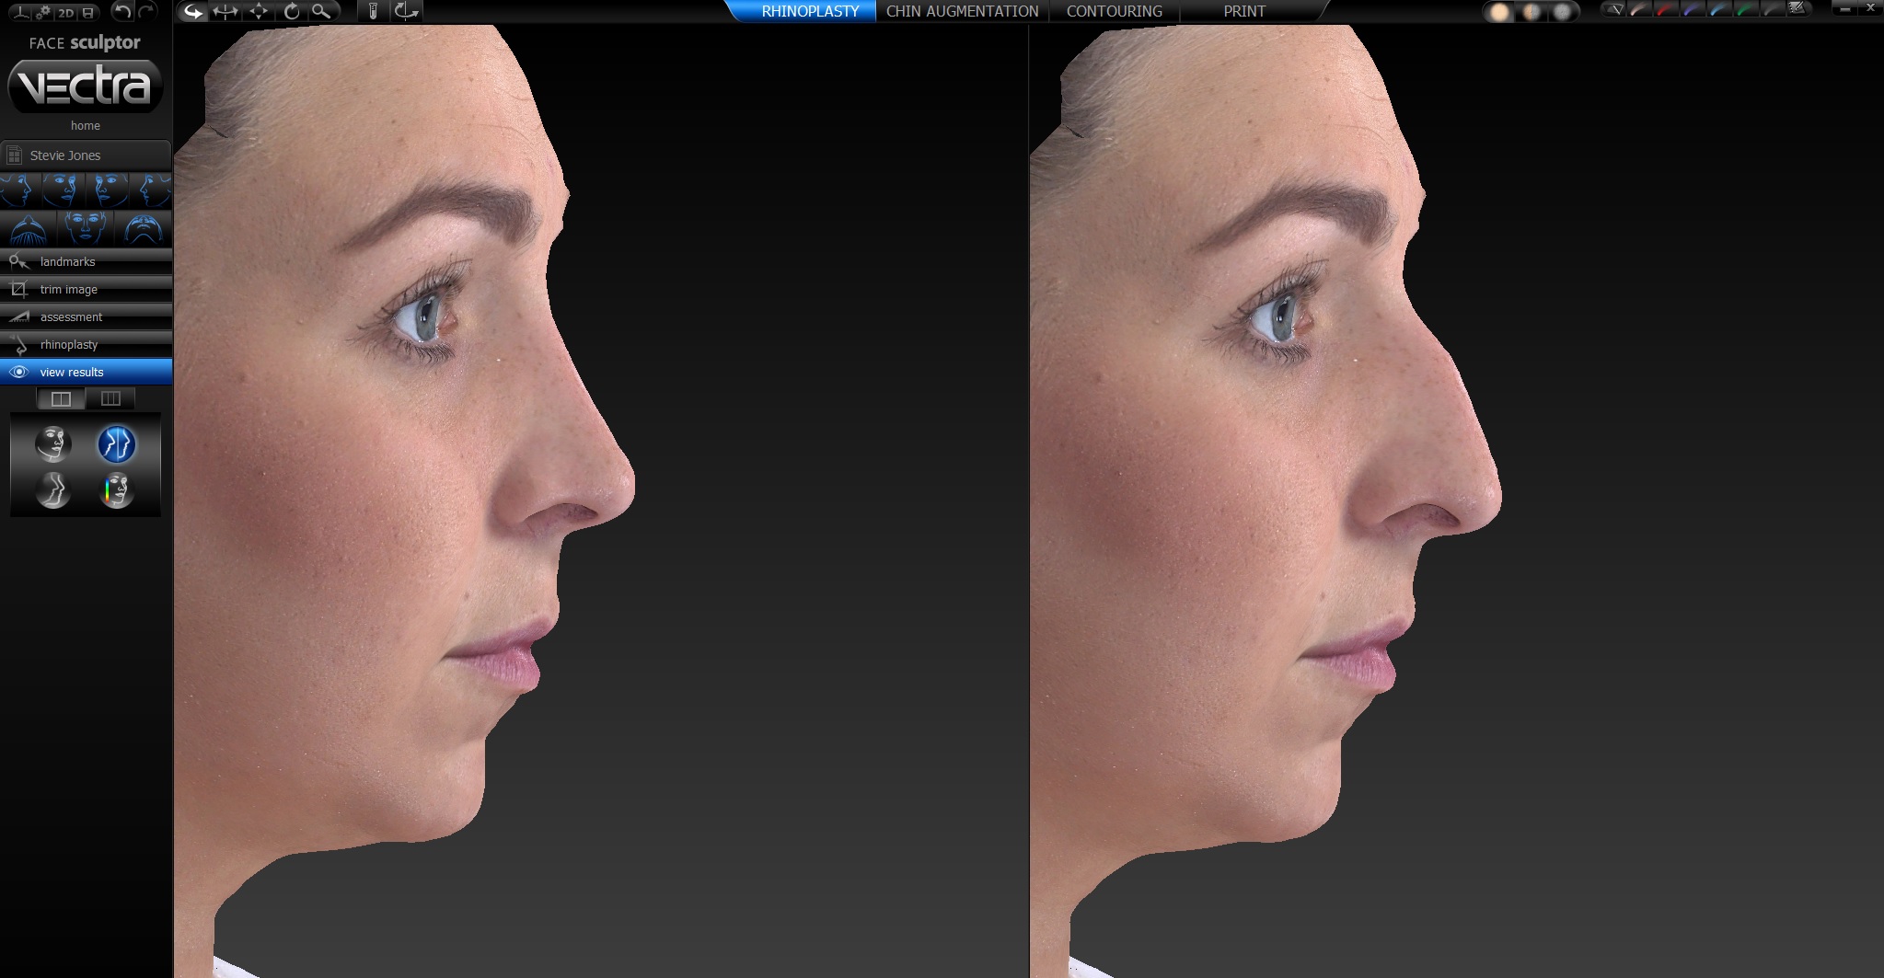The width and height of the screenshot is (1884, 978).
Task: Select the left profile face view
Action: pos(150,190)
